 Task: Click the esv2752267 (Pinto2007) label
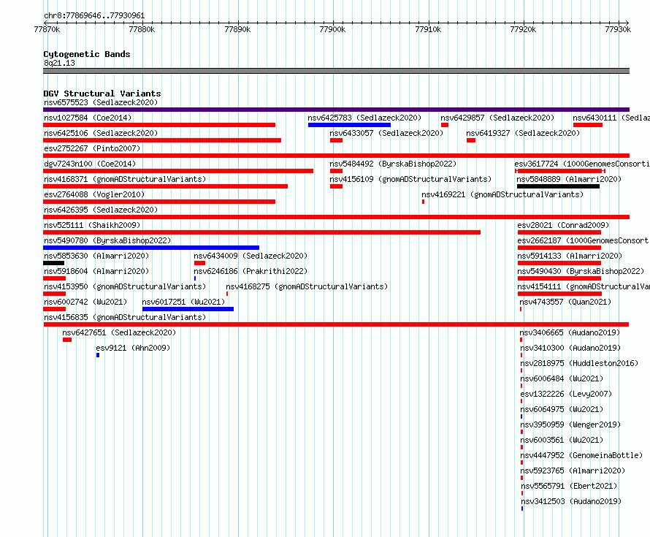click(x=92, y=148)
